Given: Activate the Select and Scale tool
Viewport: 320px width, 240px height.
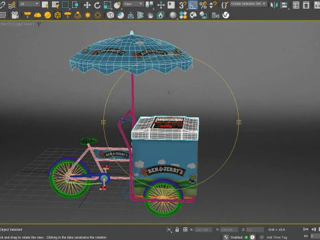Looking at the screenshot, I should click(x=107, y=5).
